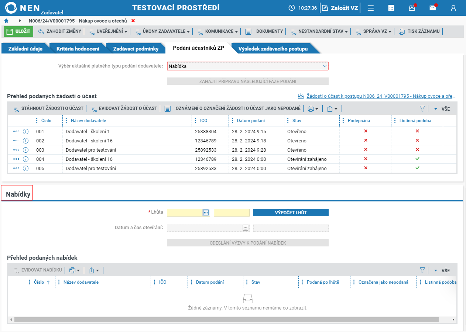Click left arrow of nabídek table scrollbar
Screen dimensions: 466x332
coord(11,319)
